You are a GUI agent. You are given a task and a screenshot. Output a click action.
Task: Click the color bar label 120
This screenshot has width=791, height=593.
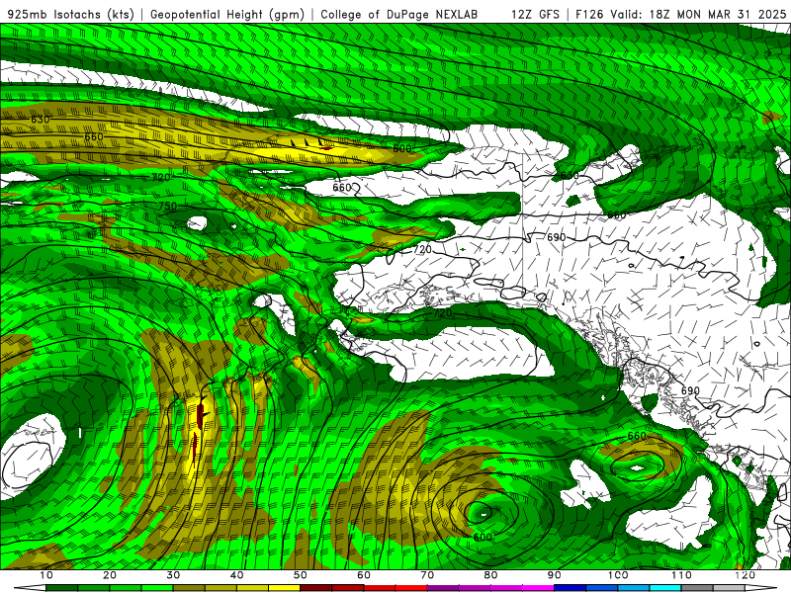point(745,575)
